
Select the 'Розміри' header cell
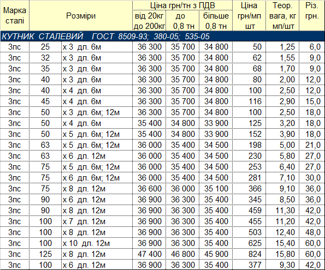tap(81, 15)
